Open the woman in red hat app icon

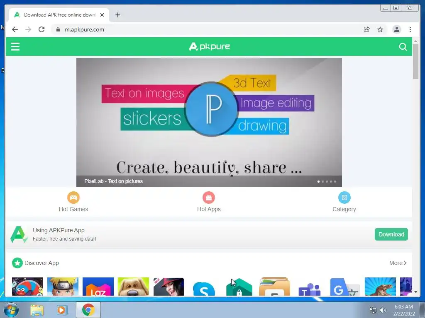pyautogui.click(x=169, y=287)
